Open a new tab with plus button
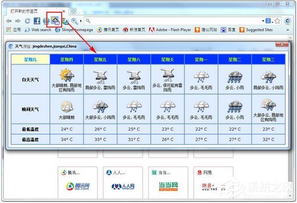This screenshot has height=203, width=297. pos(73,11)
